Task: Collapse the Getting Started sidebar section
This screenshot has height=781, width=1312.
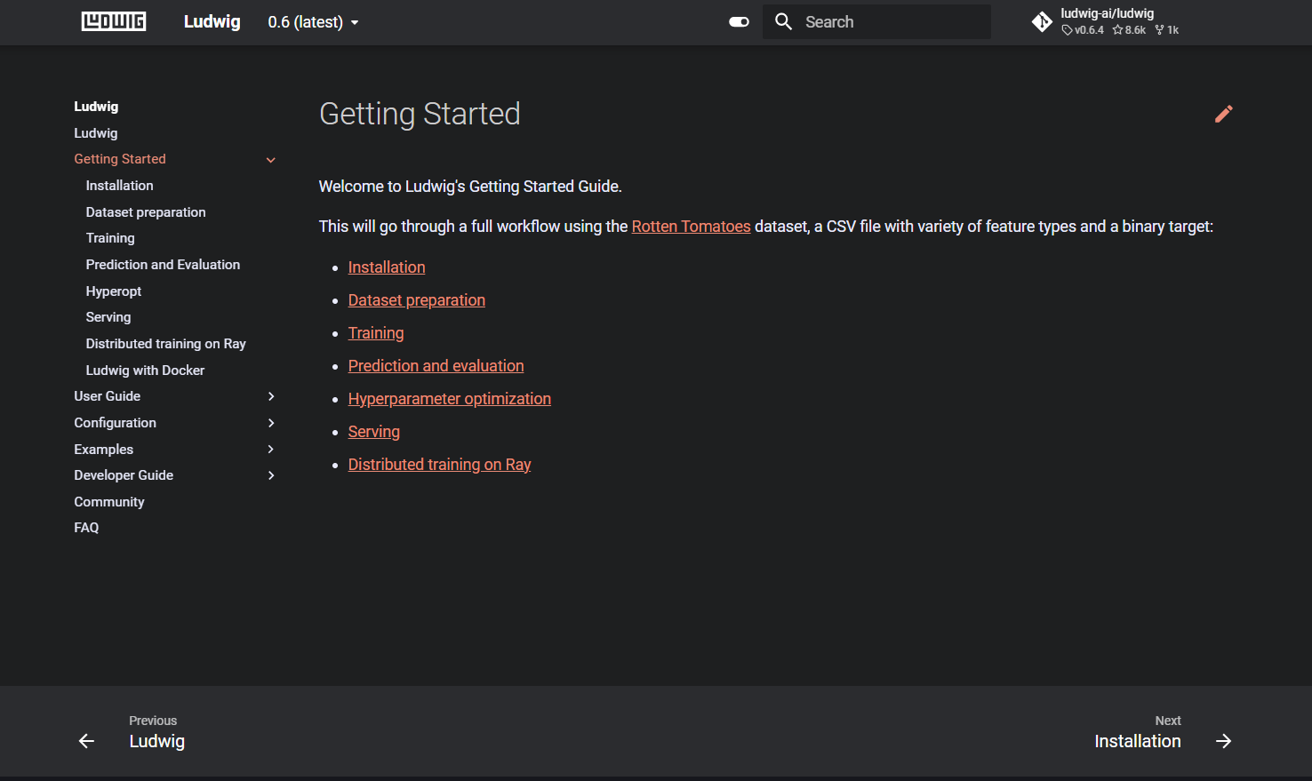Action: pos(271,160)
